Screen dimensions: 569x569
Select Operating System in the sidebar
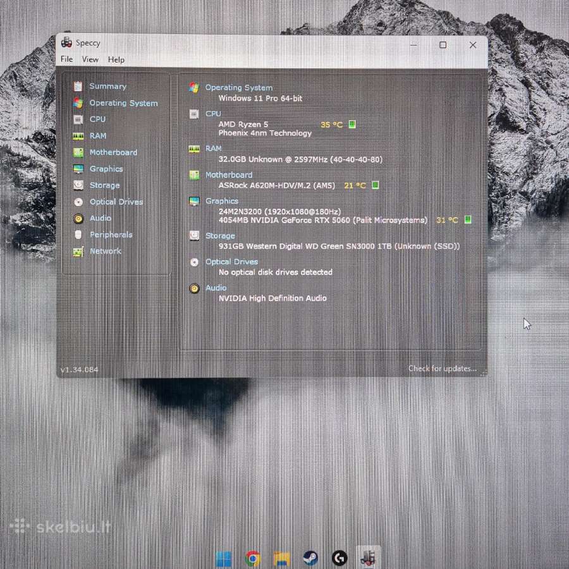[x=124, y=103]
